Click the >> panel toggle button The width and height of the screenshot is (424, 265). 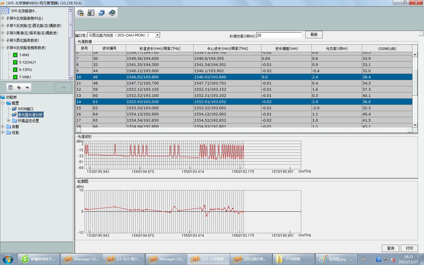click(63, 87)
